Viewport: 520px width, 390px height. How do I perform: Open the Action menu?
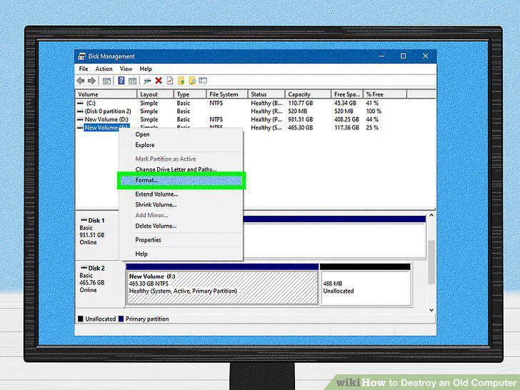tap(104, 69)
